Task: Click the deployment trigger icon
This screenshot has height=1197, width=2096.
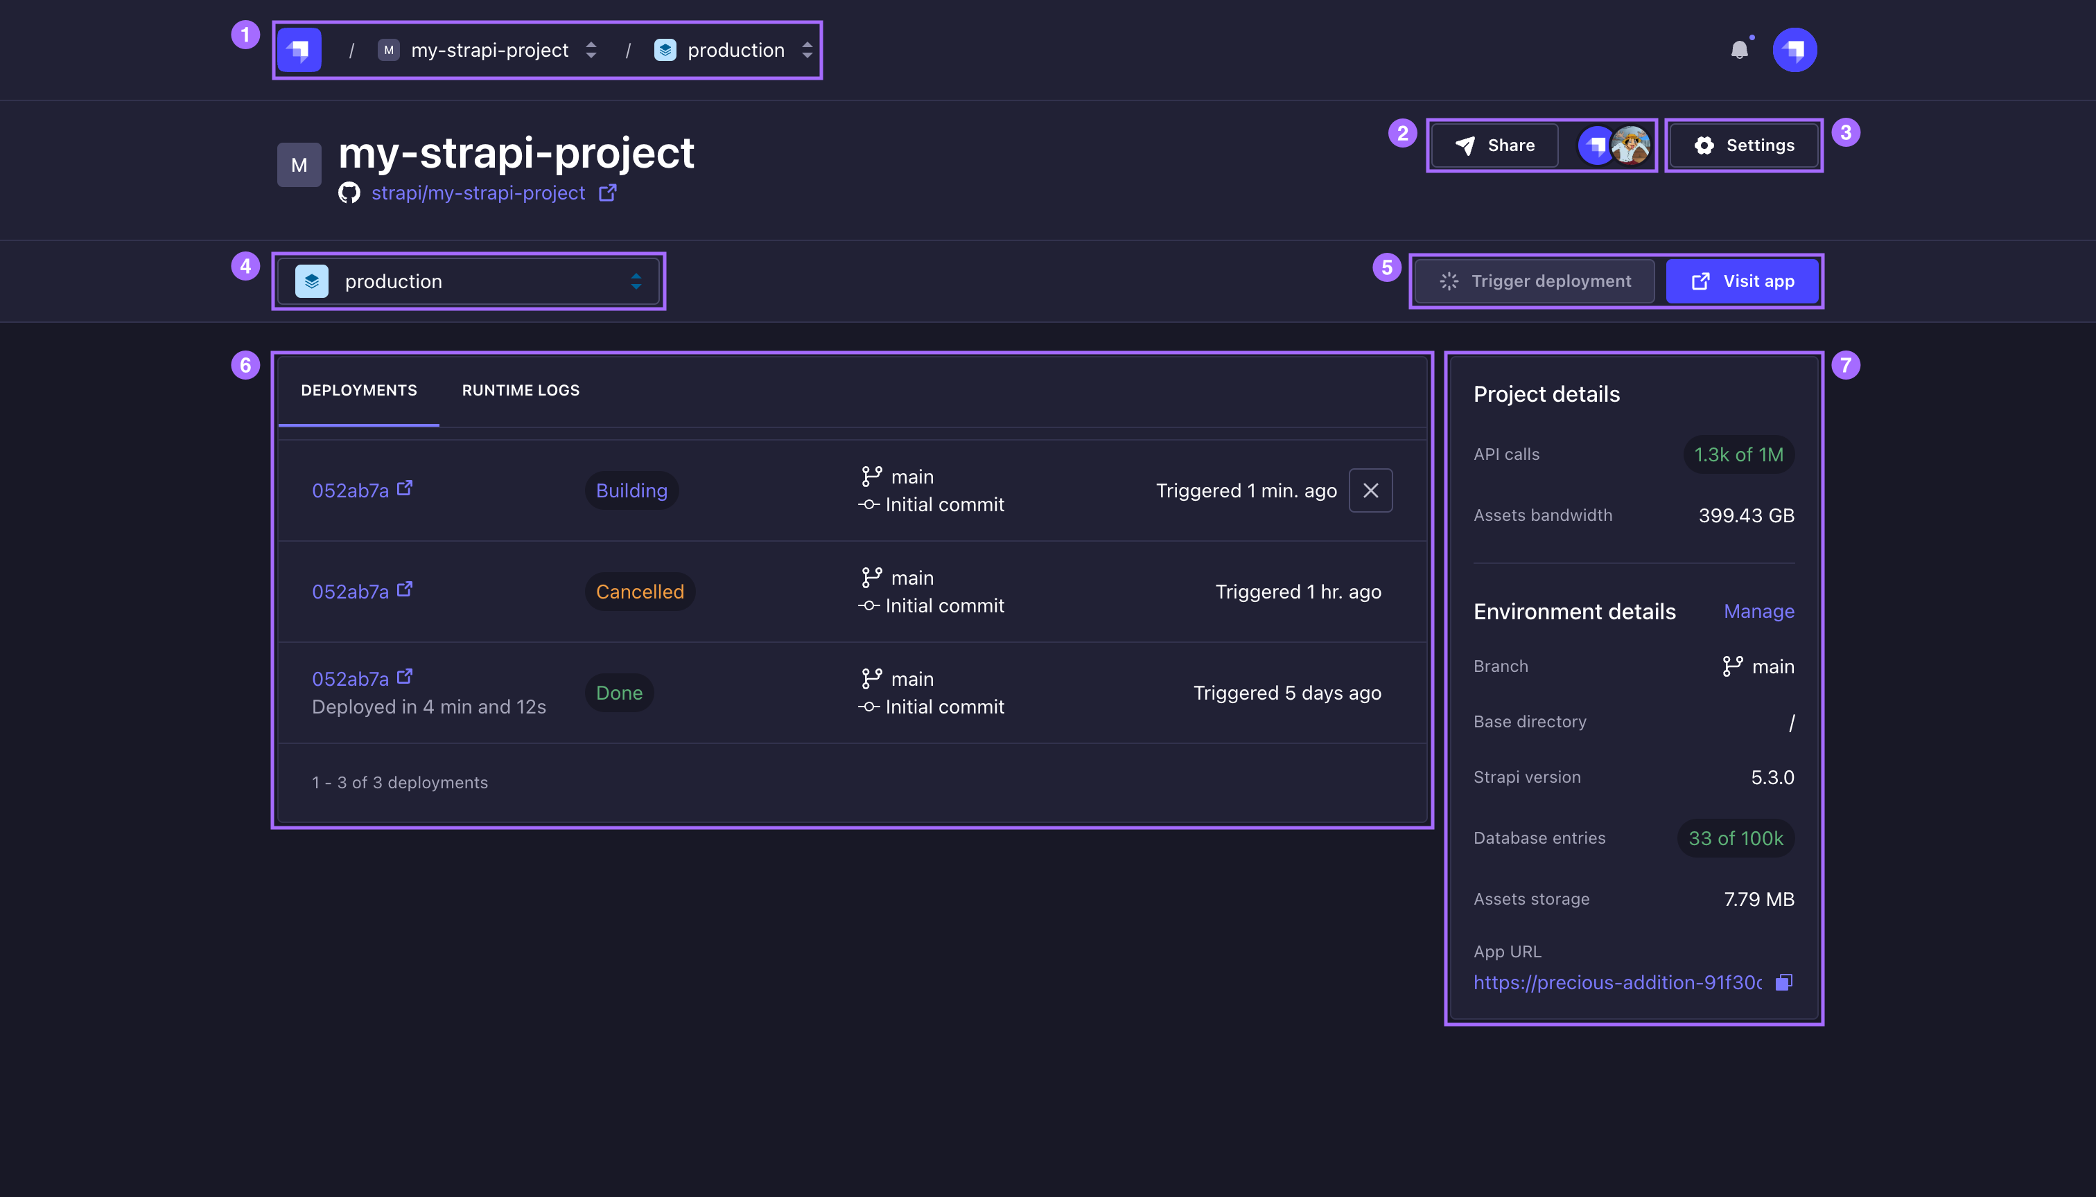Action: [x=1447, y=281]
